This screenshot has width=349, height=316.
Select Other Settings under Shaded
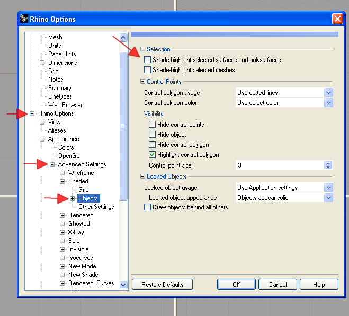[x=96, y=207]
